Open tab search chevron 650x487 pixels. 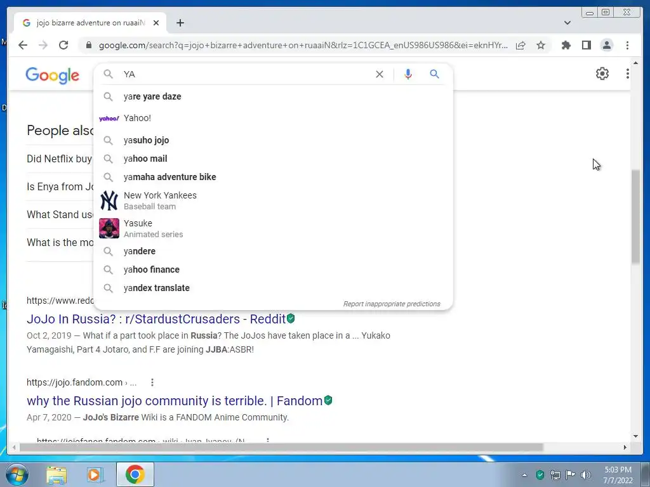click(567, 23)
